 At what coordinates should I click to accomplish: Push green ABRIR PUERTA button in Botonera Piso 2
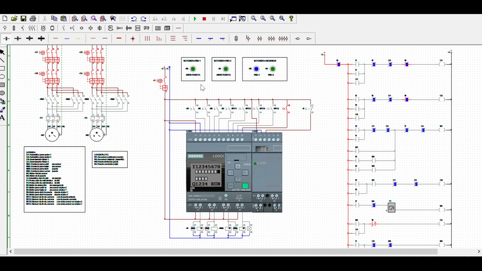226,69
